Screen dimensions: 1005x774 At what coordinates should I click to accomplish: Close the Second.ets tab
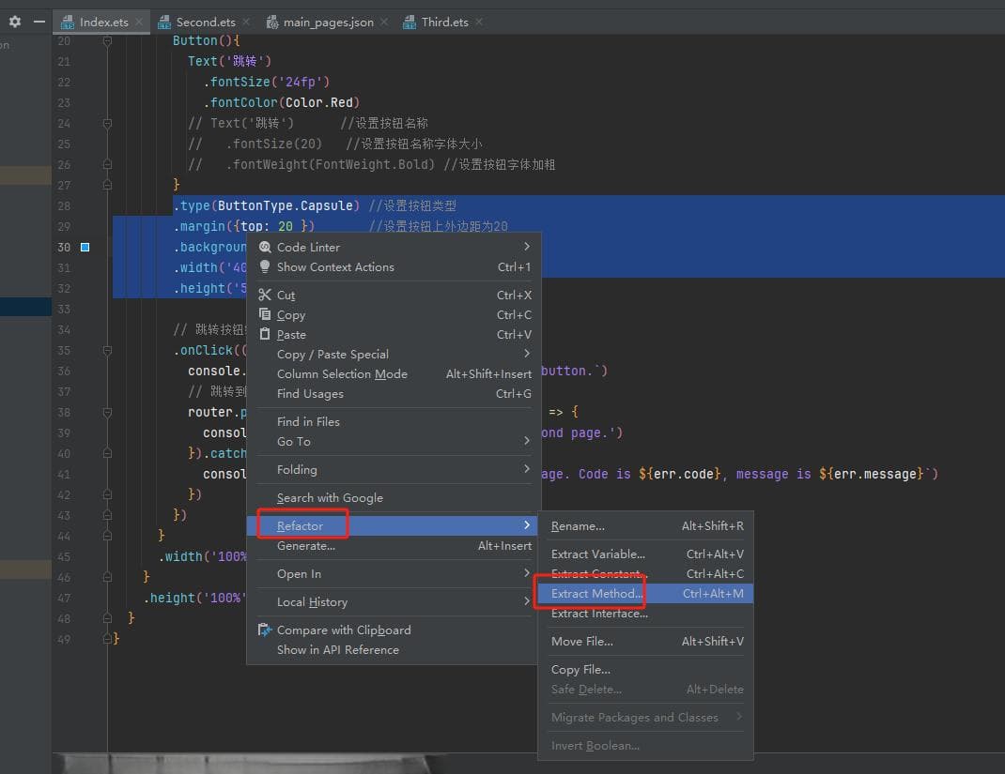click(x=246, y=22)
